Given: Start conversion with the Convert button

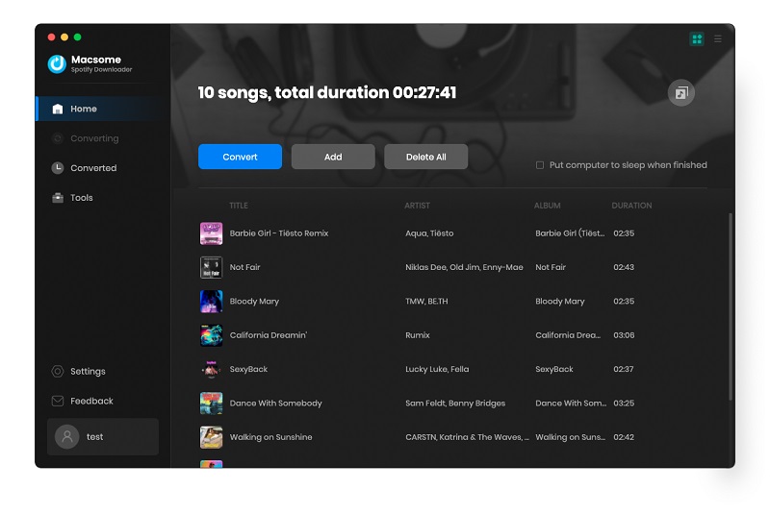Looking at the screenshot, I should tap(240, 157).
